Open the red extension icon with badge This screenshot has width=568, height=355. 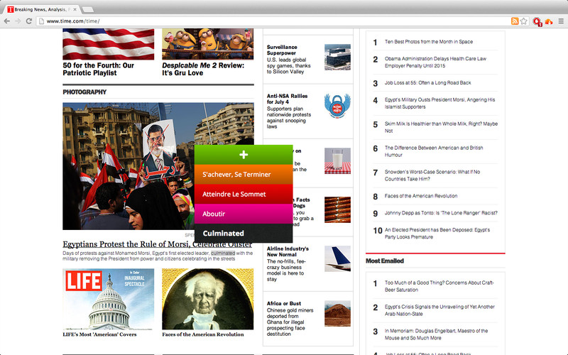pyautogui.click(x=537, y=22)
